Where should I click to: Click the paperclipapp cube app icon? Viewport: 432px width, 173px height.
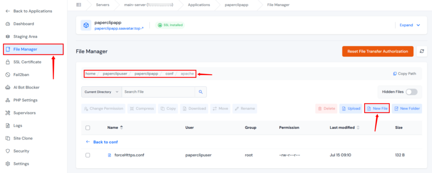click(86, 25)
